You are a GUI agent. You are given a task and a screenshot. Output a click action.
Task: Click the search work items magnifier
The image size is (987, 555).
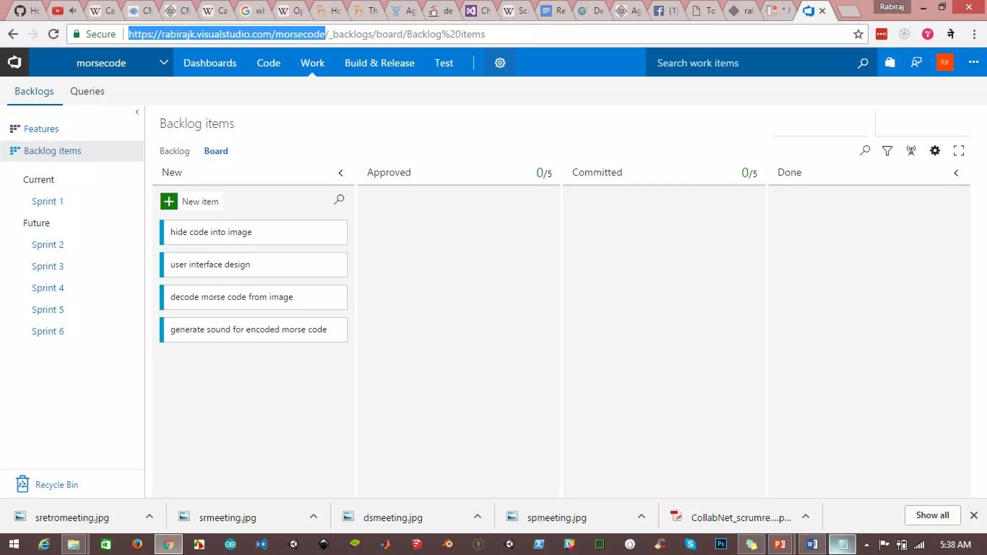[863, 63]
